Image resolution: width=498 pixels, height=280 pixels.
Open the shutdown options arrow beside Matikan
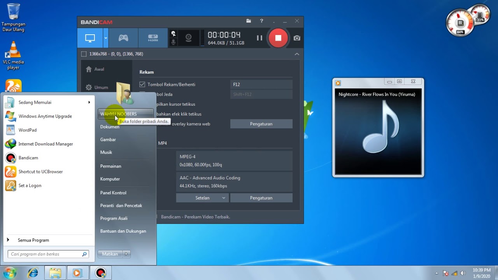(x=126, y=254)
